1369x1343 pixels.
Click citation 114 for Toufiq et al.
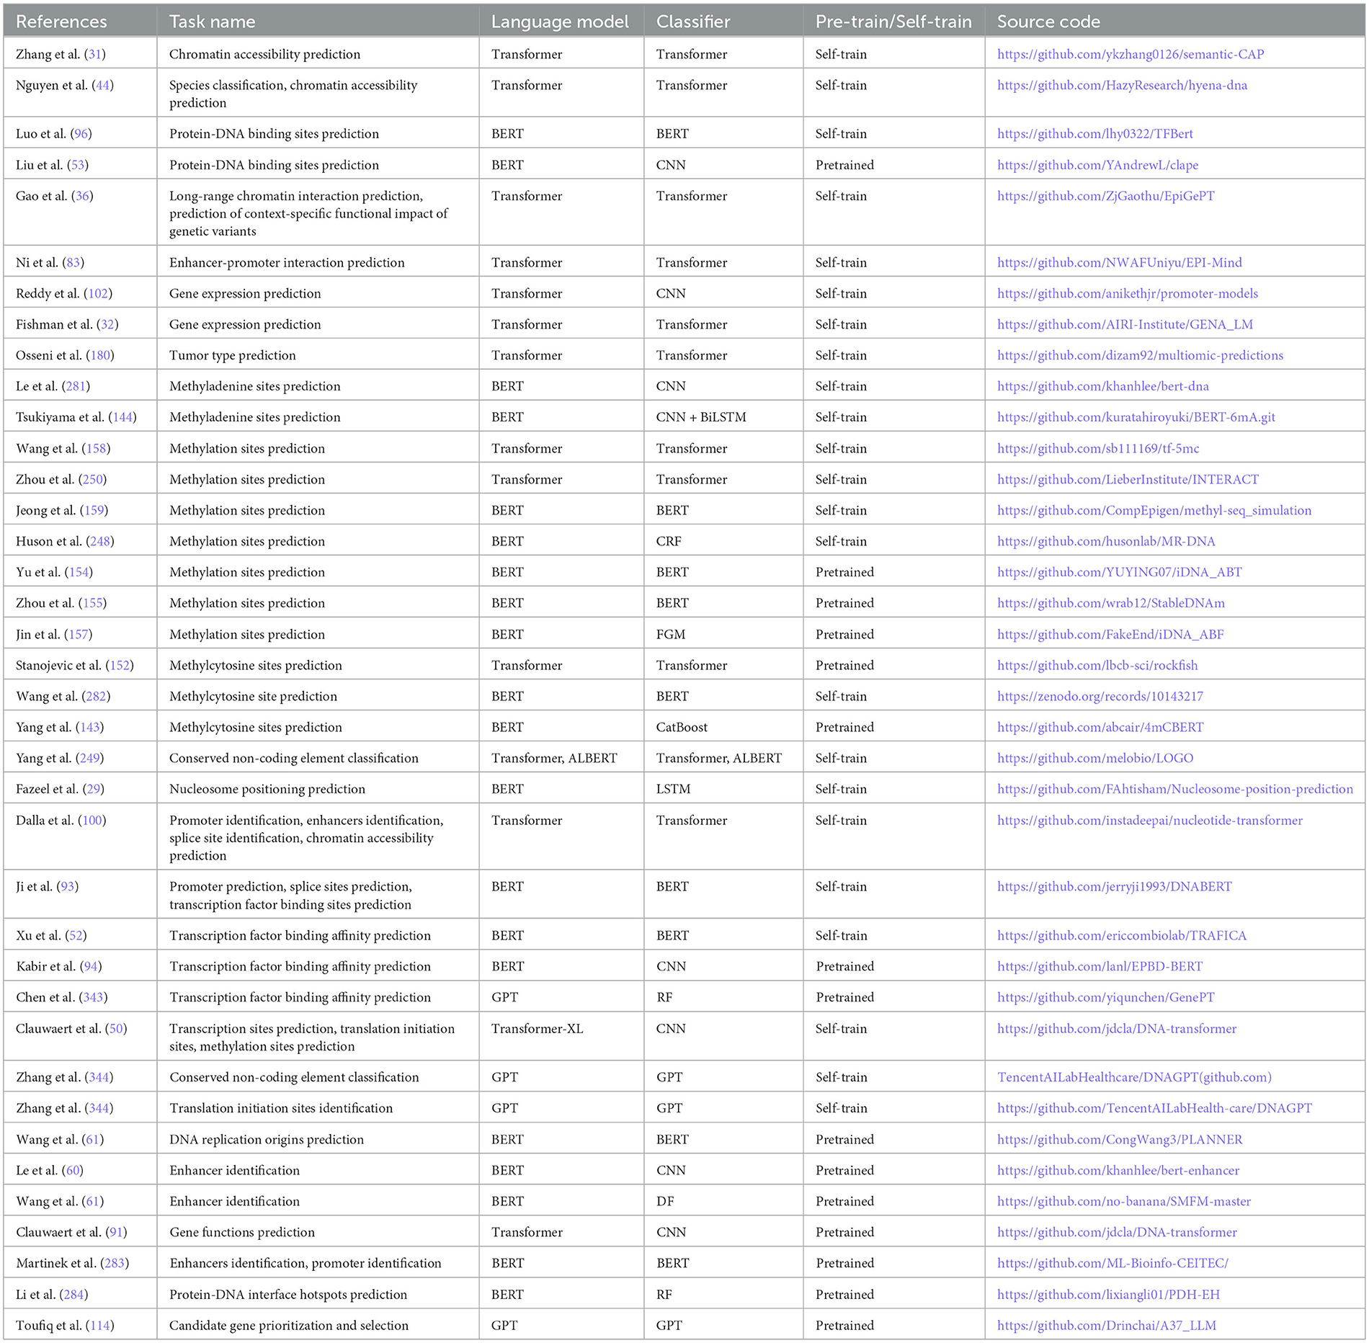tap(100, 1325)
